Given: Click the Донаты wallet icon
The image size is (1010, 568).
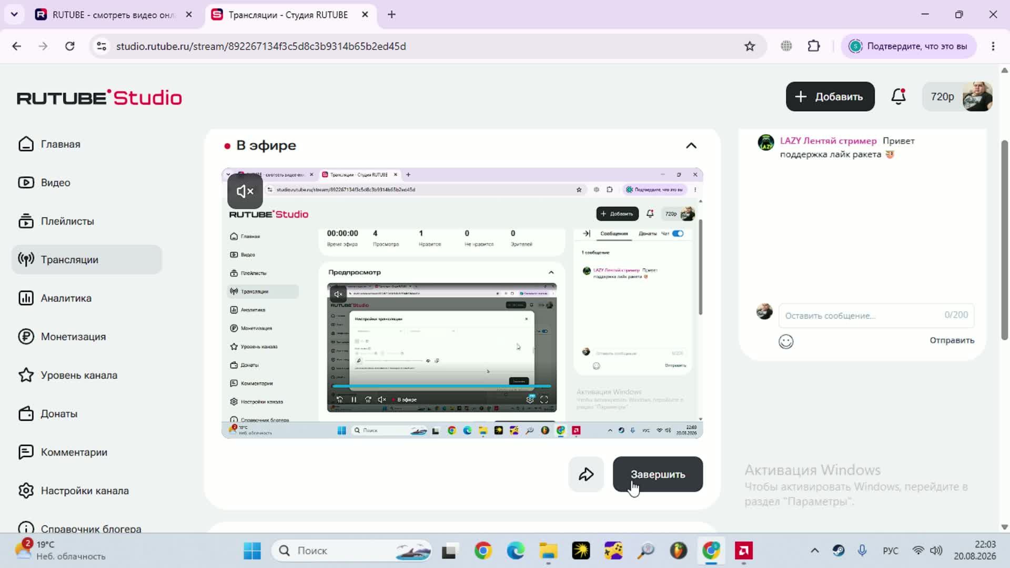Looking at the screenshot, I should coord(26,414).
